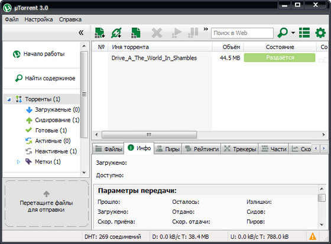Click the orange warning icon in status bar

pyautogui.click(x=313, y=236)
